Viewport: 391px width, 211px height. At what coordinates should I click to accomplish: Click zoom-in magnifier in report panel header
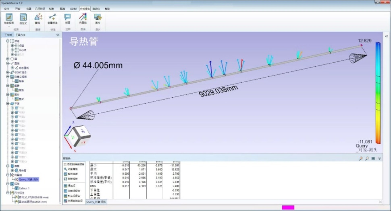tap(361, 158)
